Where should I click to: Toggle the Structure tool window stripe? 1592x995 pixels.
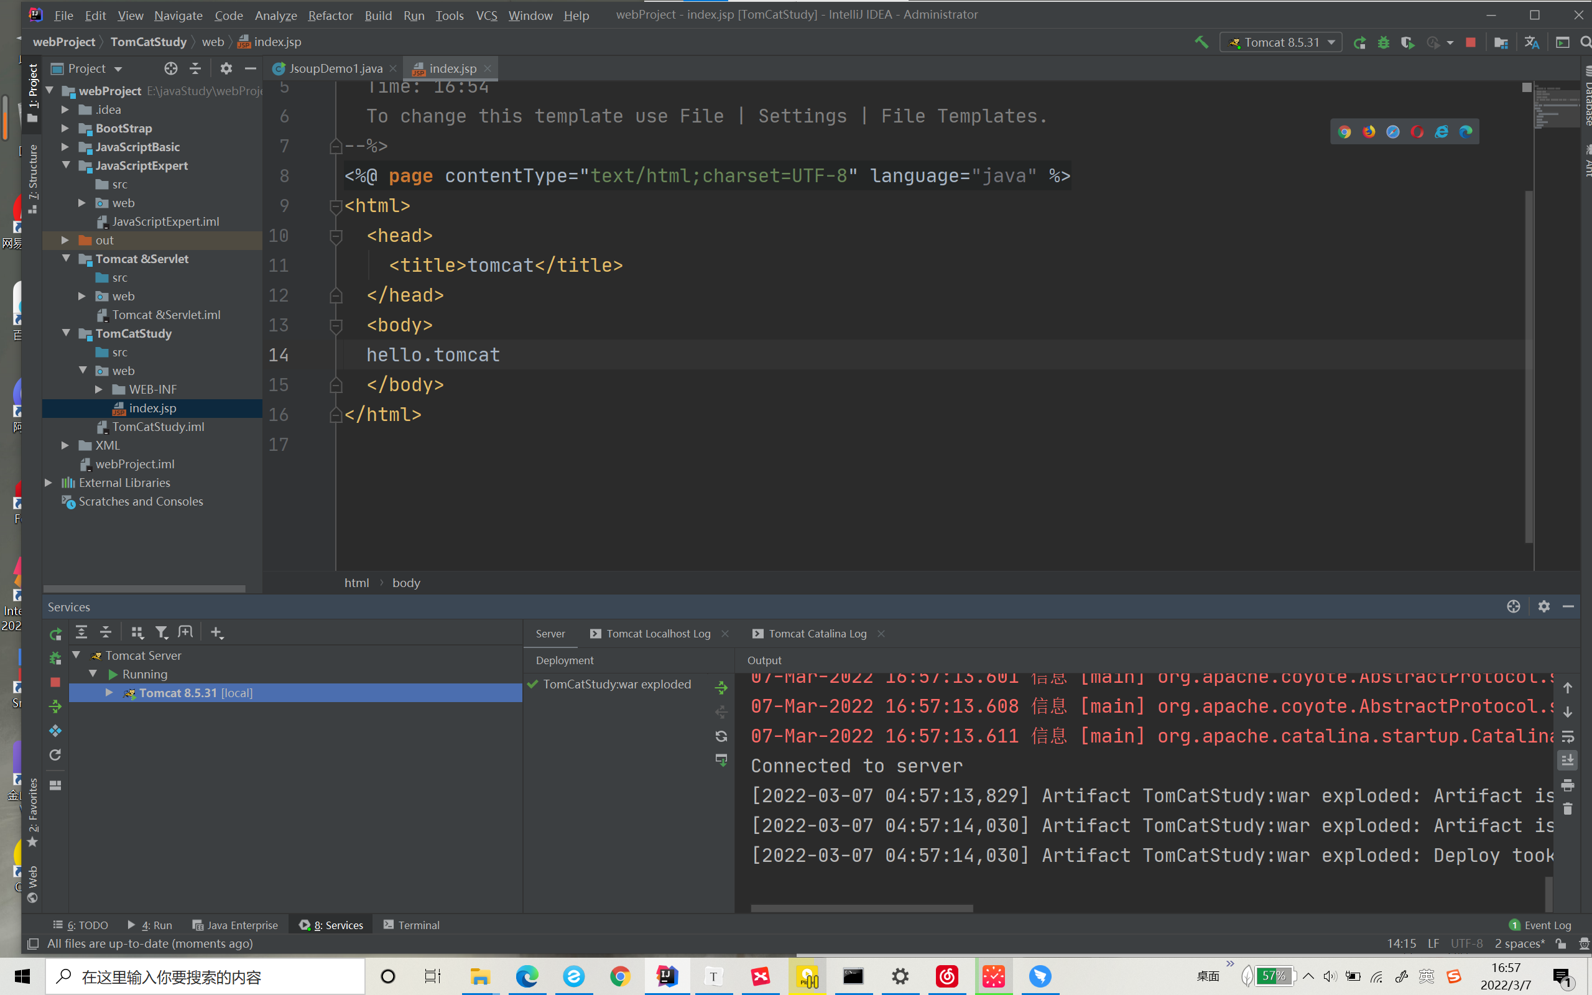(x=33, y=178)
